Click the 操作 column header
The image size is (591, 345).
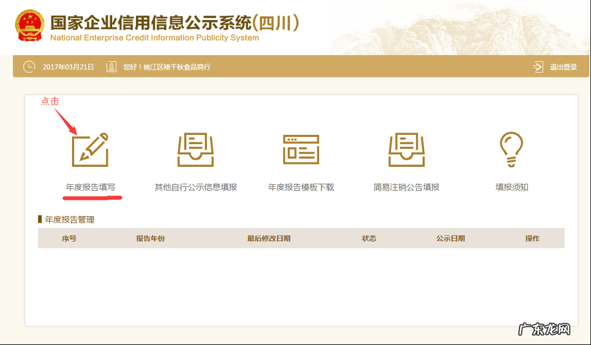click(532, 238)
